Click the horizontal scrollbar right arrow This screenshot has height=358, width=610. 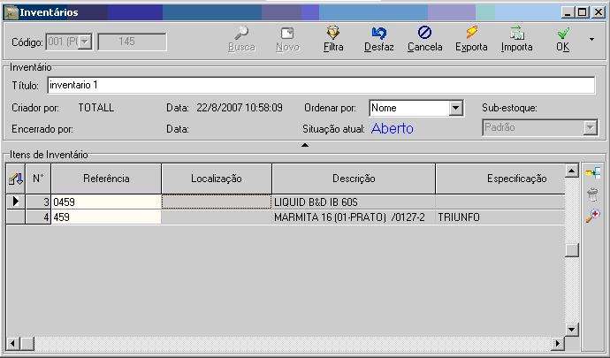(x=558, y=343)
